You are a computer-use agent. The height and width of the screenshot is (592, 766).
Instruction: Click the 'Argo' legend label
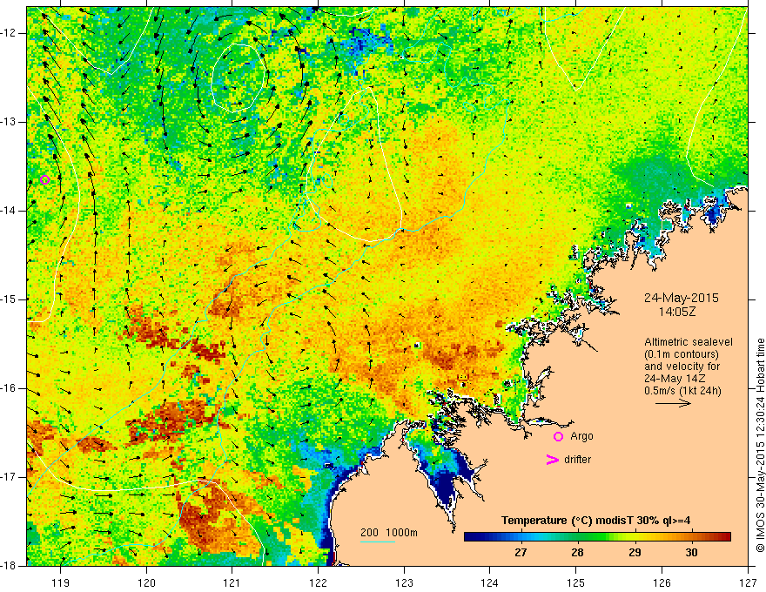pos(581,436)
